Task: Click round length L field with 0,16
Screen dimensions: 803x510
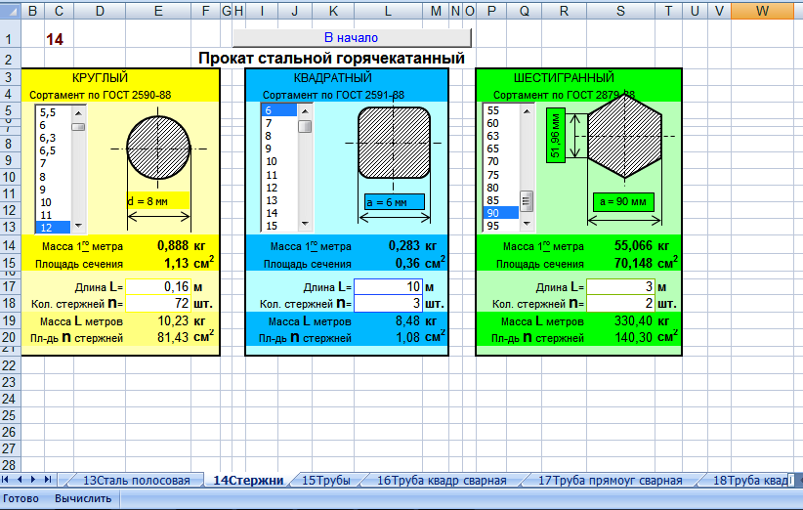Action: (158, 286)
